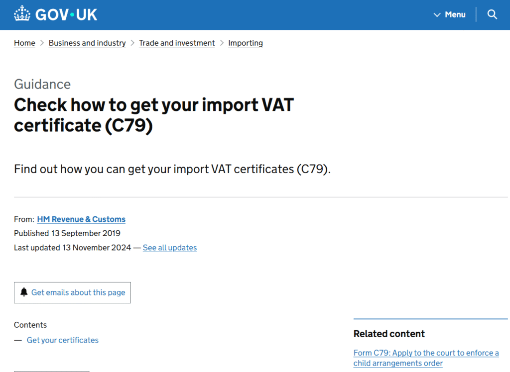Click the Related content heading
This screenshot has height=372, width=510.
(389, 334)
